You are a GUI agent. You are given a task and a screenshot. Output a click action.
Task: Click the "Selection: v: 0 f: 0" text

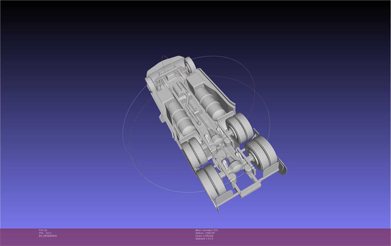coord(204,239)
